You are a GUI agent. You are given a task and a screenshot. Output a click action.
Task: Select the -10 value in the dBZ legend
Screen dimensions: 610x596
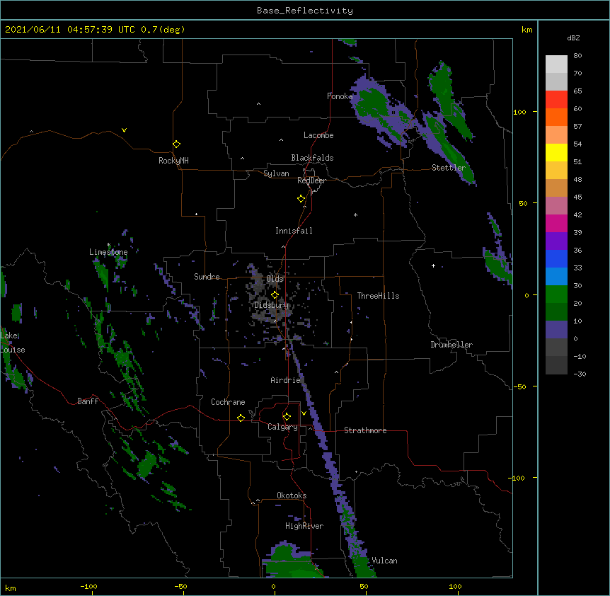point(580,356)
